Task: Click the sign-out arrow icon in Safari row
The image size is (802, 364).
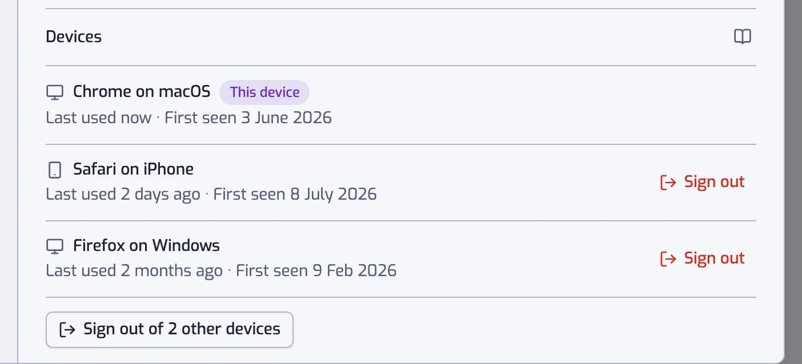Action: (x=668, y=182)
